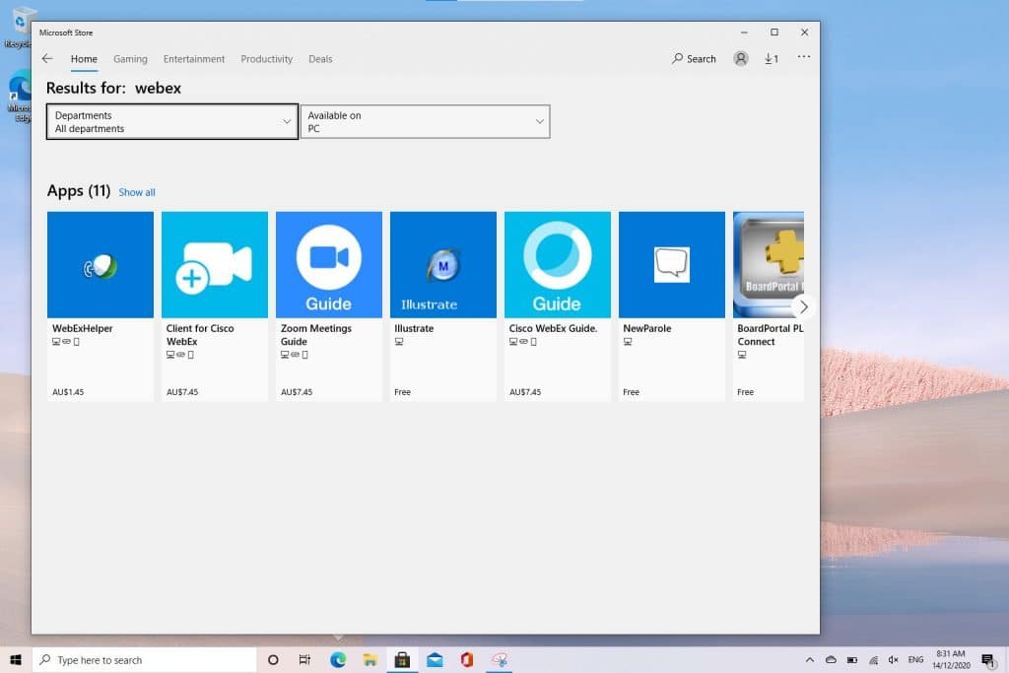Launch Microsoft Edge from the taskbar
Screen dimensions: 1009x673
point(337,659)
